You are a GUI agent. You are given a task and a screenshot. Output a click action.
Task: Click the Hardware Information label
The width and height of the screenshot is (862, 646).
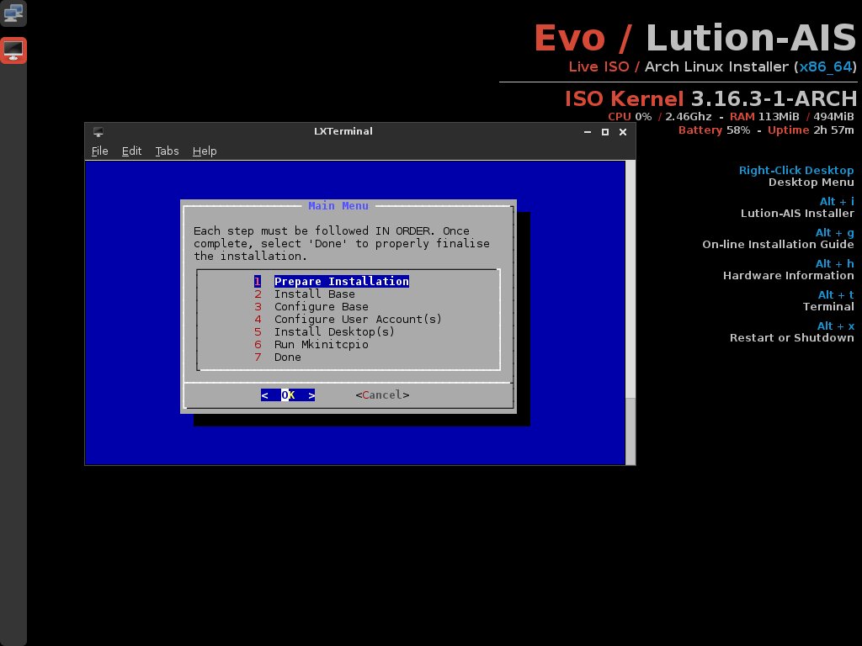788,276
